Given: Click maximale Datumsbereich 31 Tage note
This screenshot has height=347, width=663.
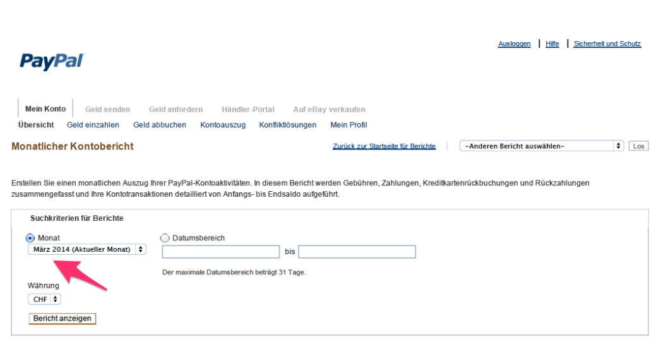Looking at the screenshot, I should pos(234,272).
